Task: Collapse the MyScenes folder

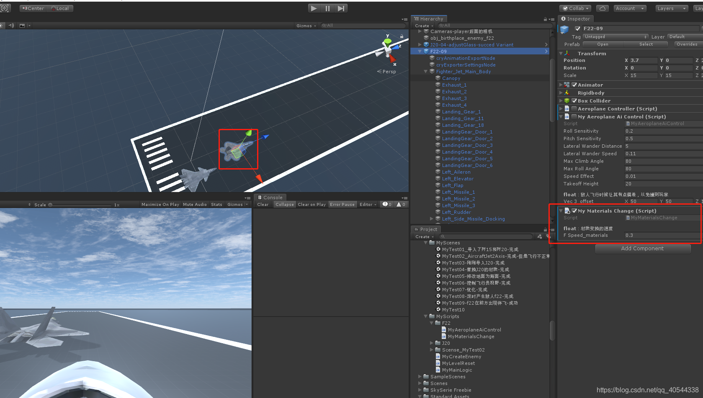Action: [x=426, y=243]
